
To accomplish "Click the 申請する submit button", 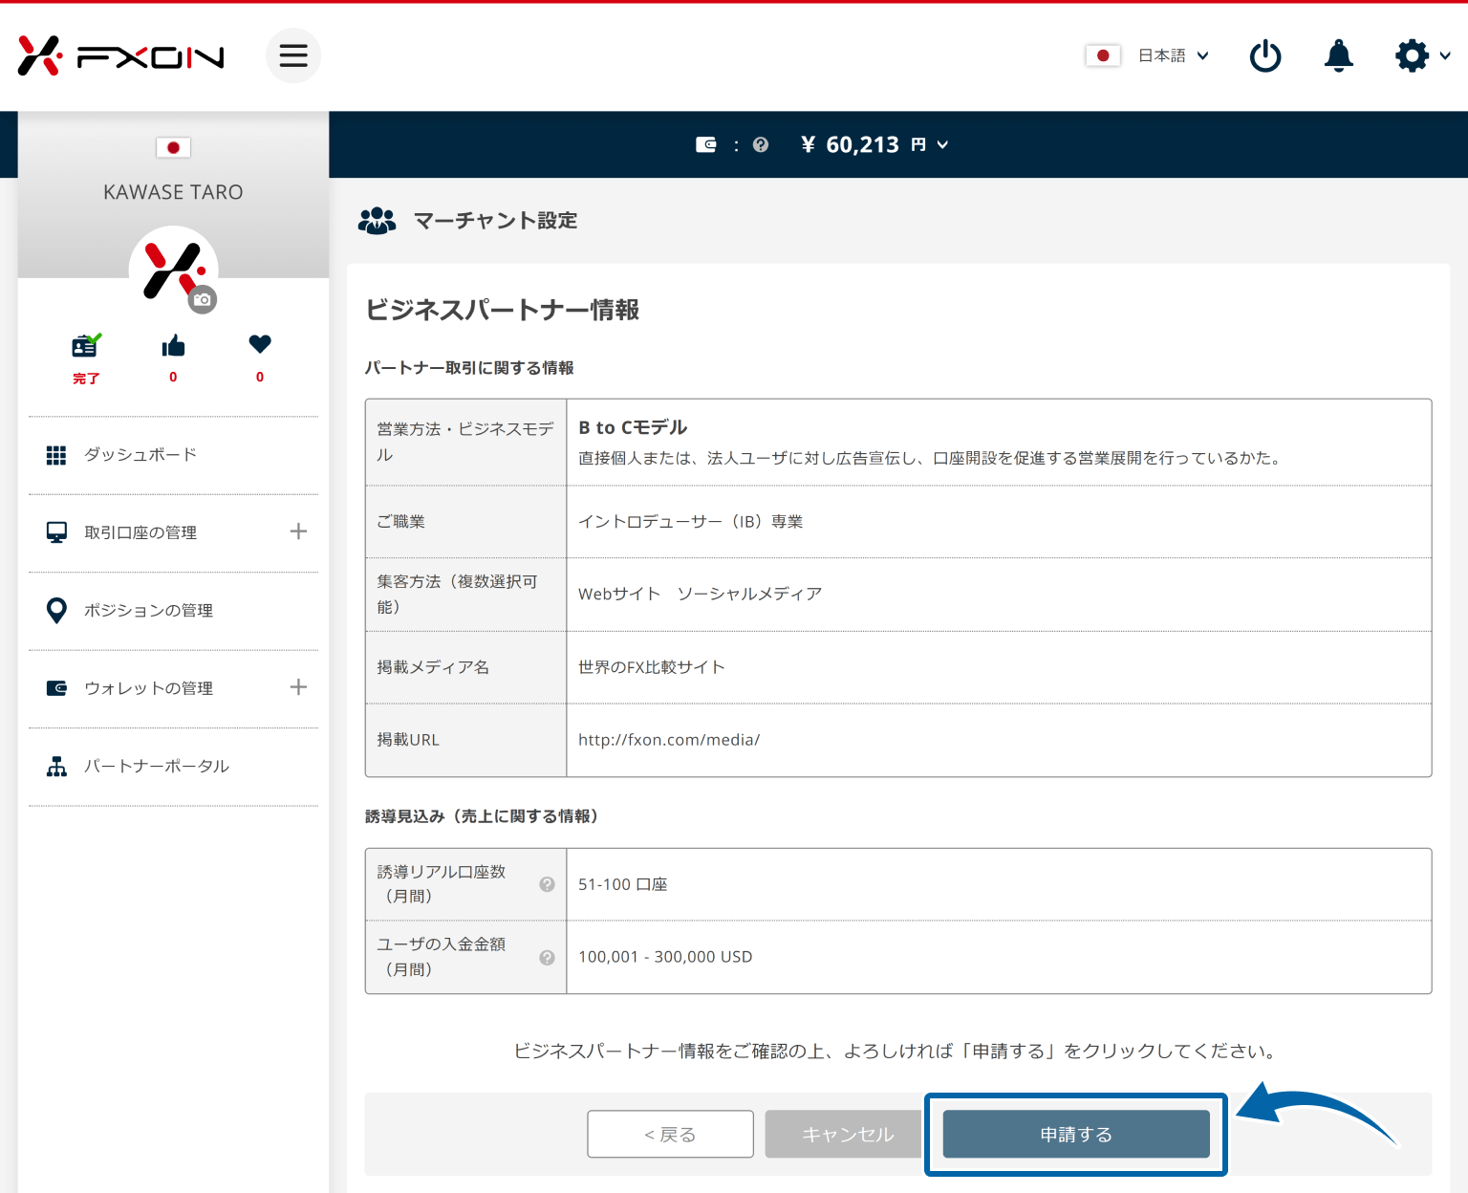I will pos(1076,1135).
